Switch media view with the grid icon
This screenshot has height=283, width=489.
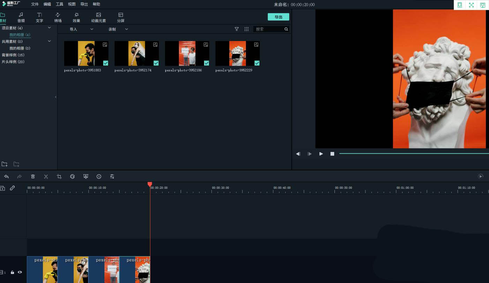pos(247,29)
